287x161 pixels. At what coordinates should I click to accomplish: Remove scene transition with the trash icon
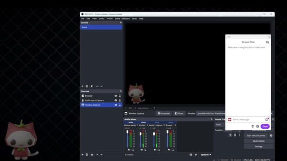coord(235,135)
